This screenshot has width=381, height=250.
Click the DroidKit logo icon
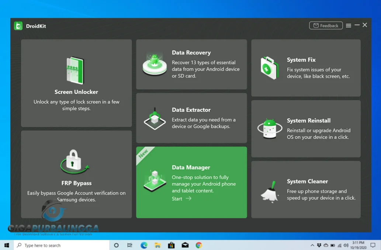pos(18,26)
